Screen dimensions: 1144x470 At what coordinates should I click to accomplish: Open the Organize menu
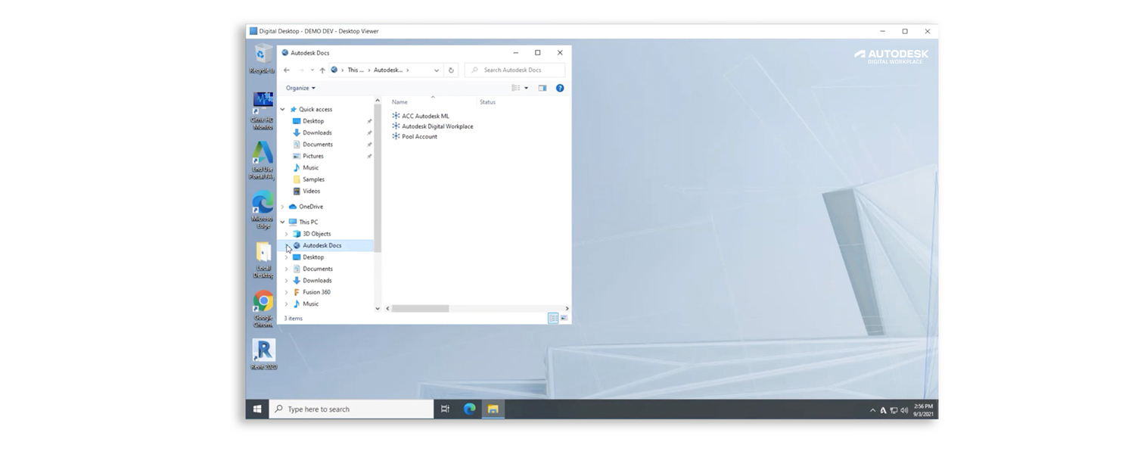pos(298,88)
